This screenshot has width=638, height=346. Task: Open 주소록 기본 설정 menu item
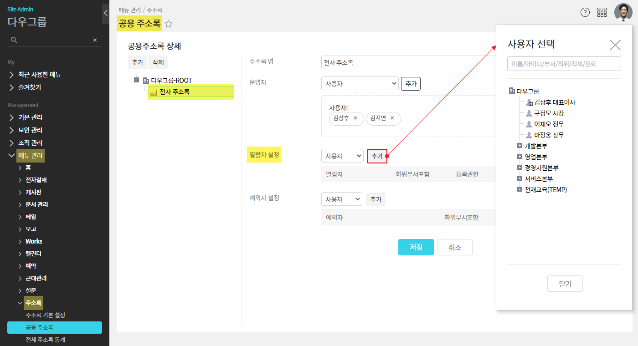46,315
